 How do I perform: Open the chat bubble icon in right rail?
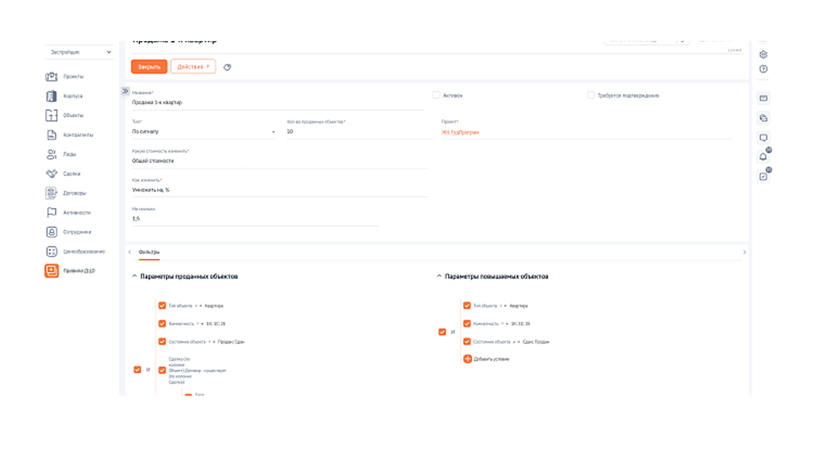763,137
